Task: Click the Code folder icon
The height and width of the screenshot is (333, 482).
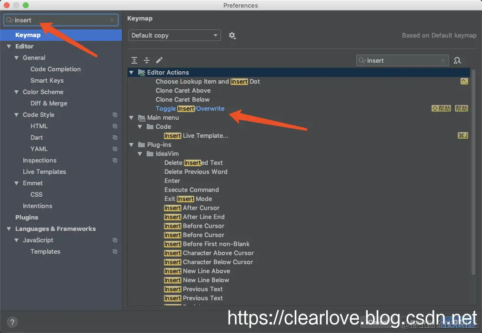Action: pyautogui.click(x=150, y=127)
